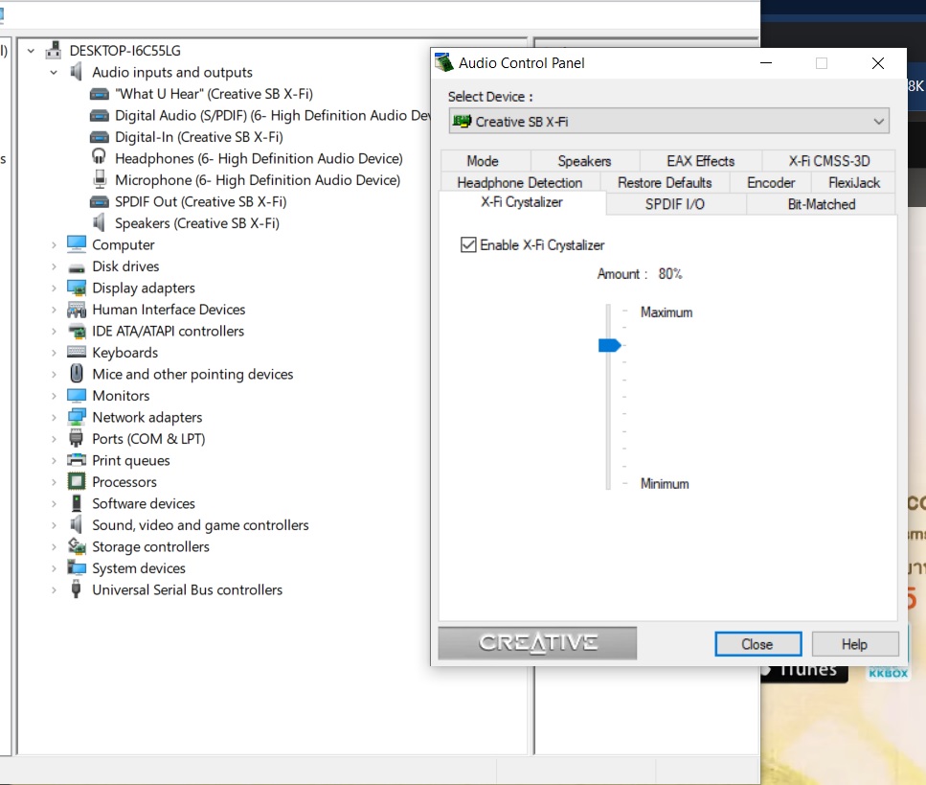Click the microphone icon in the device list
The image size is (926, 785).
click(x=100, y=179)
